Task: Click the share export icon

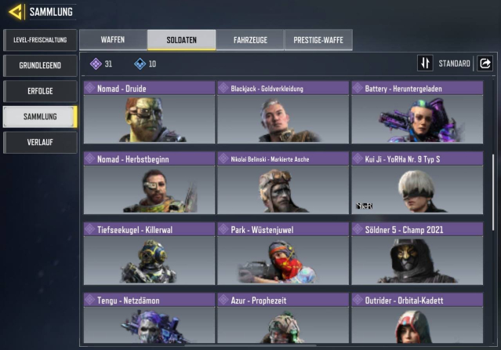Action: (485, 64)
